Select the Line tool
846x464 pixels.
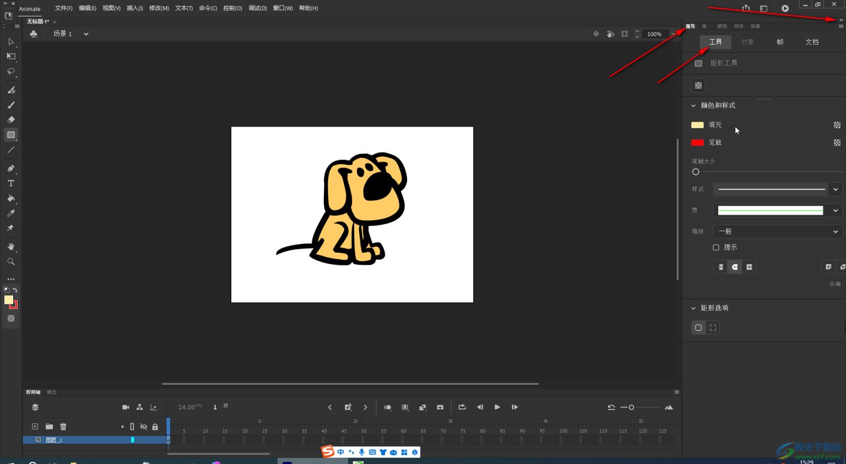[11, 150]
